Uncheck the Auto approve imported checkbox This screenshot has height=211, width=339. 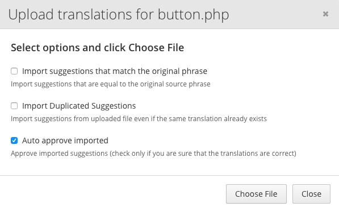point(14,140)
